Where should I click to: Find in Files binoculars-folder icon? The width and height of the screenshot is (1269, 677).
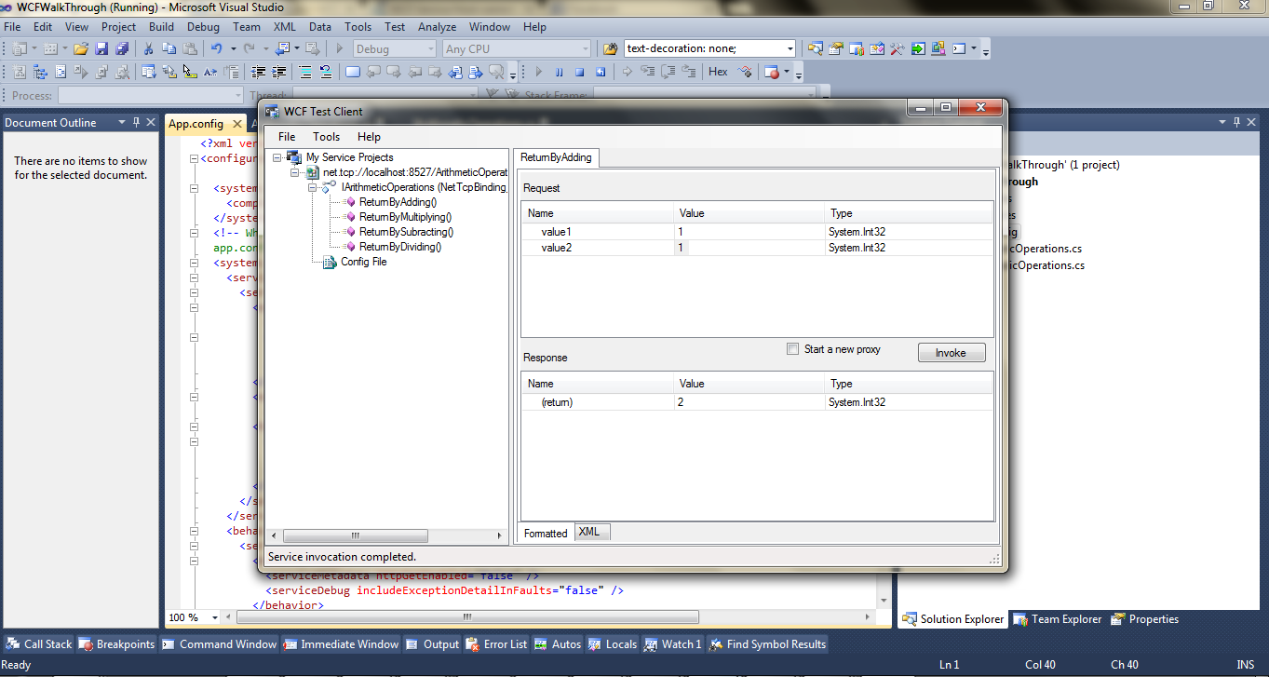click(x=610, y=48)
